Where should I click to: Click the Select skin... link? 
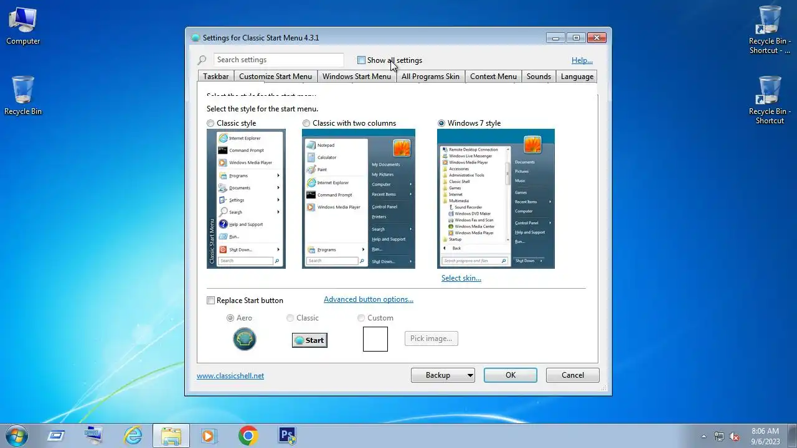[x=461, y=278]
